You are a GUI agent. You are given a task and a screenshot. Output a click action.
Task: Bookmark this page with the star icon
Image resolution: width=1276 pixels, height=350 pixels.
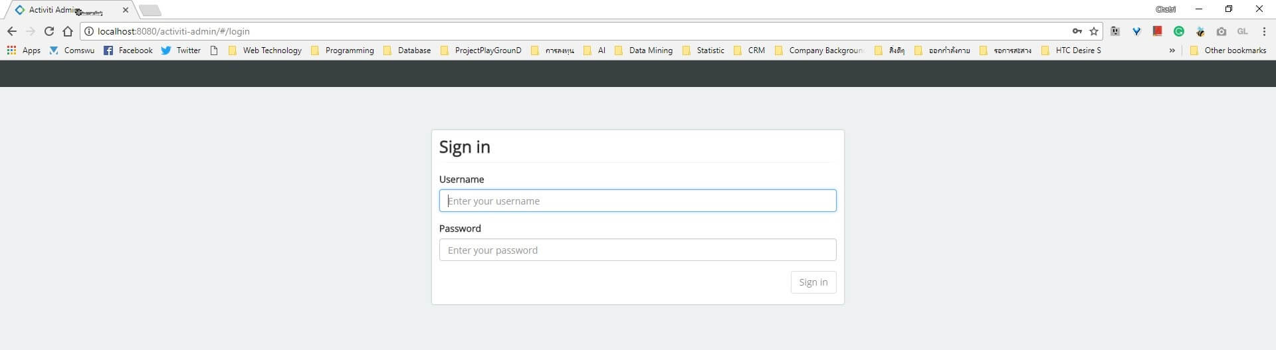(x=1094, y=31)
